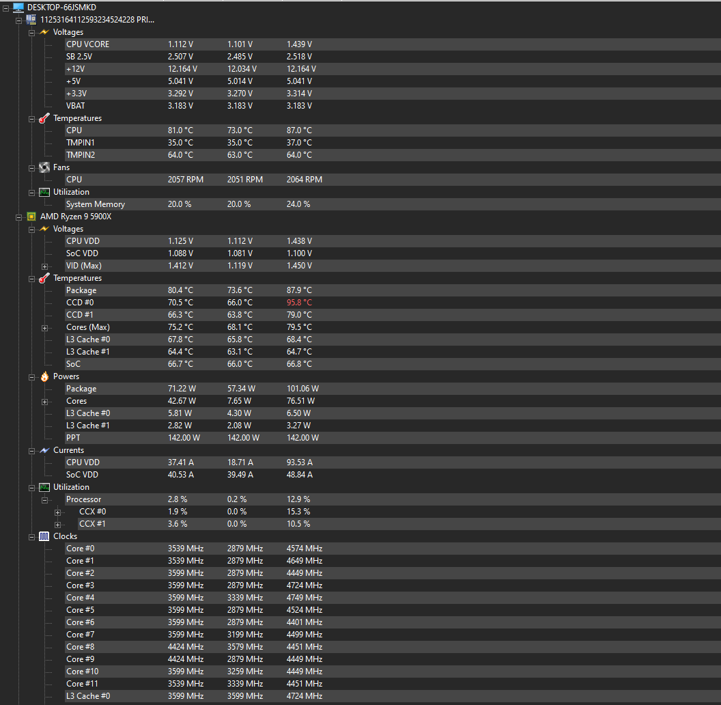Select the TMPIN1 row label

pos(81,143)
